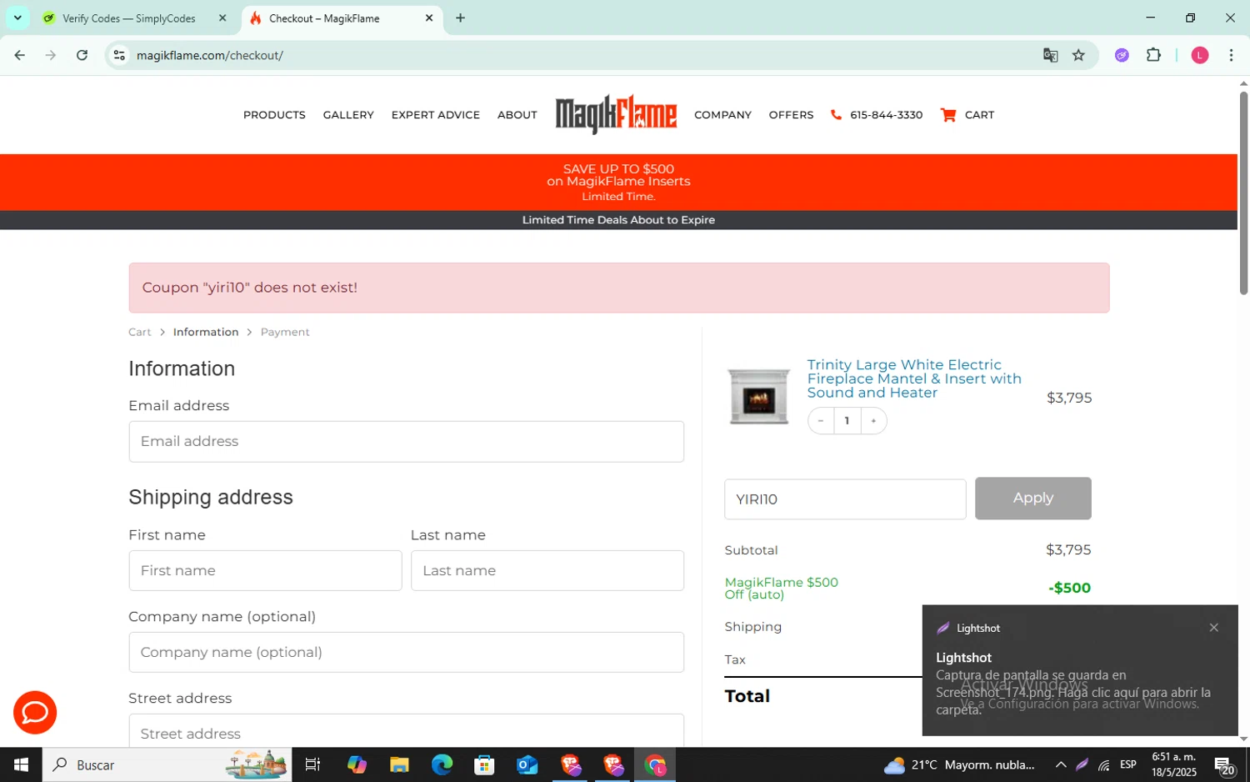This screenshot has width=1250, height=782.
Task: Click the fireplace product thumbnail
Action: [758, 396]
